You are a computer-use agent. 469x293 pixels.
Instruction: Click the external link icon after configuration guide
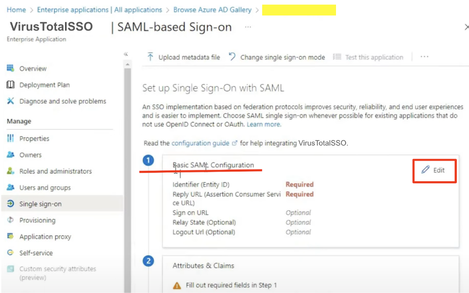235,143
